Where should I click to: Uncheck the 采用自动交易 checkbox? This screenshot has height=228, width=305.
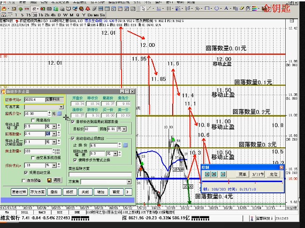coord(26,173)
